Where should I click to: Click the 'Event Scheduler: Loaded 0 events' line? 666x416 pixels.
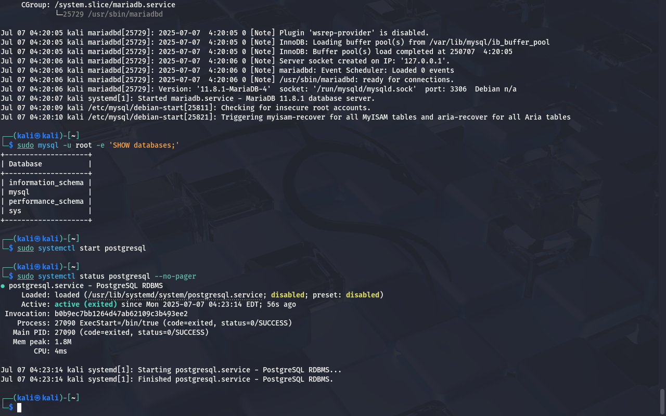coord(227,70)
